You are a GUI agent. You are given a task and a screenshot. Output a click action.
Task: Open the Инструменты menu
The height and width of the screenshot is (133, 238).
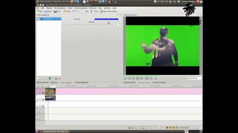(60, 8)
